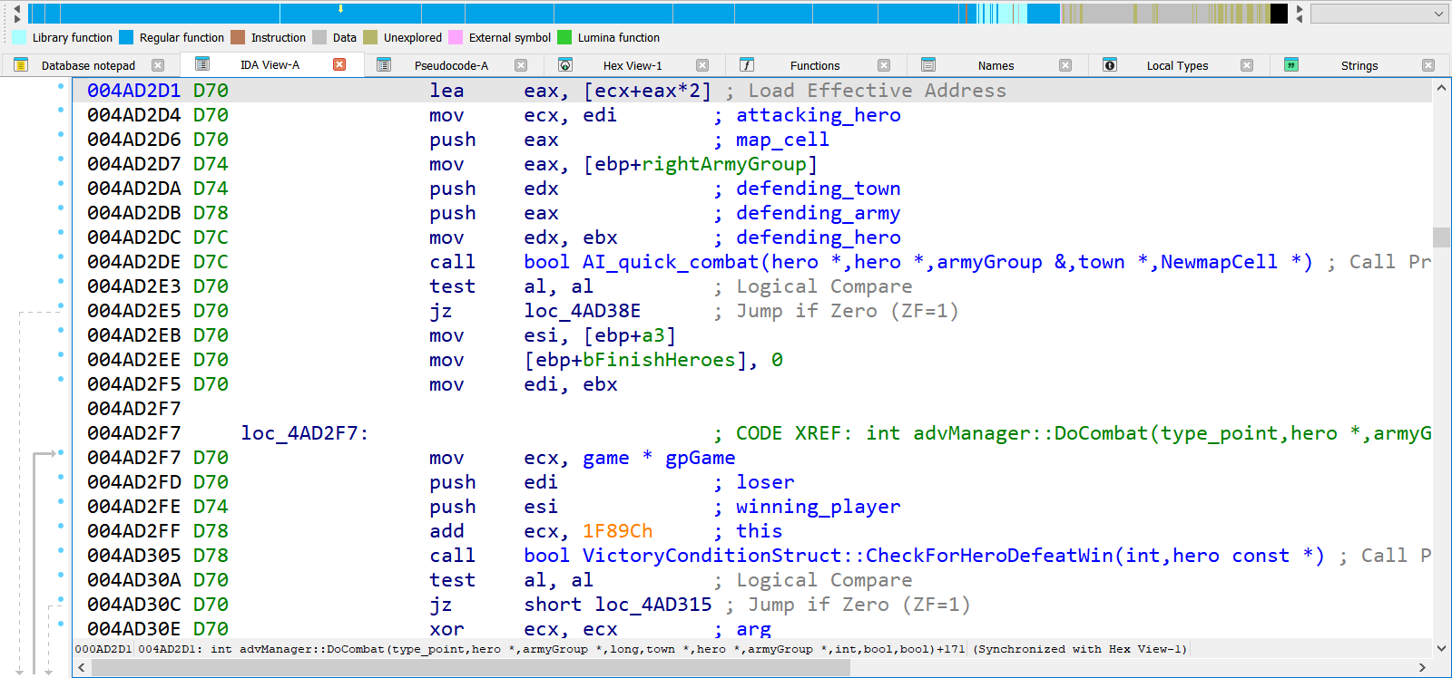This screenshot has width=1452, height=678.
Task: Click the vertical scrollbar down arrow
Action: tap(1441, 648)
